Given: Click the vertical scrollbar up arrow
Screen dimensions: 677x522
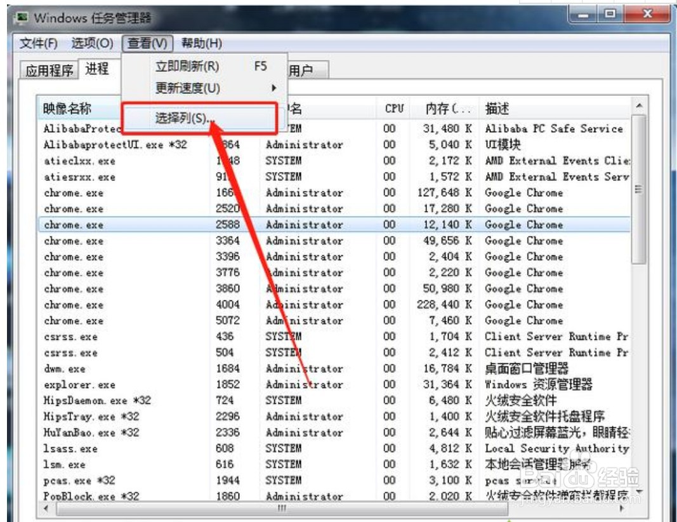Looking at the screenshot, I should 639,105.
